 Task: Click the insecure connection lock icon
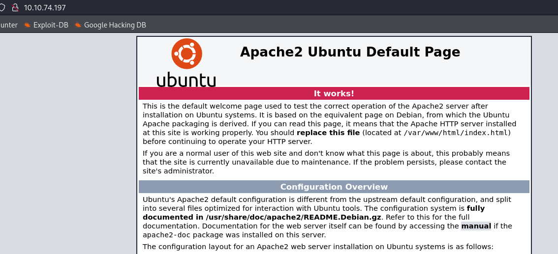coord(15,7)
